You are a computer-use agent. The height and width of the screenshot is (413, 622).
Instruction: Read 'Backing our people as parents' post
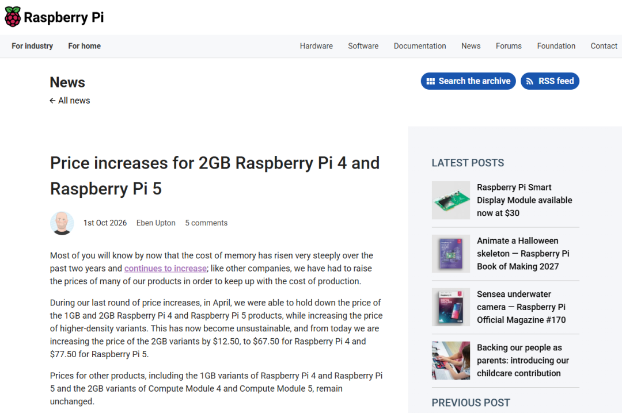(523, 361)
